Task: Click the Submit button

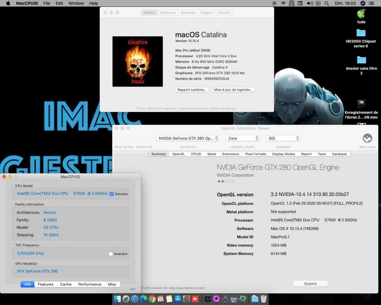Action: pos(310,284)
